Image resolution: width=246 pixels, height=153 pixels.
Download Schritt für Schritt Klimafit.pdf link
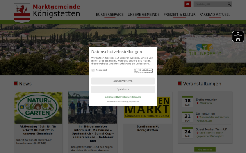pos(34,142)
